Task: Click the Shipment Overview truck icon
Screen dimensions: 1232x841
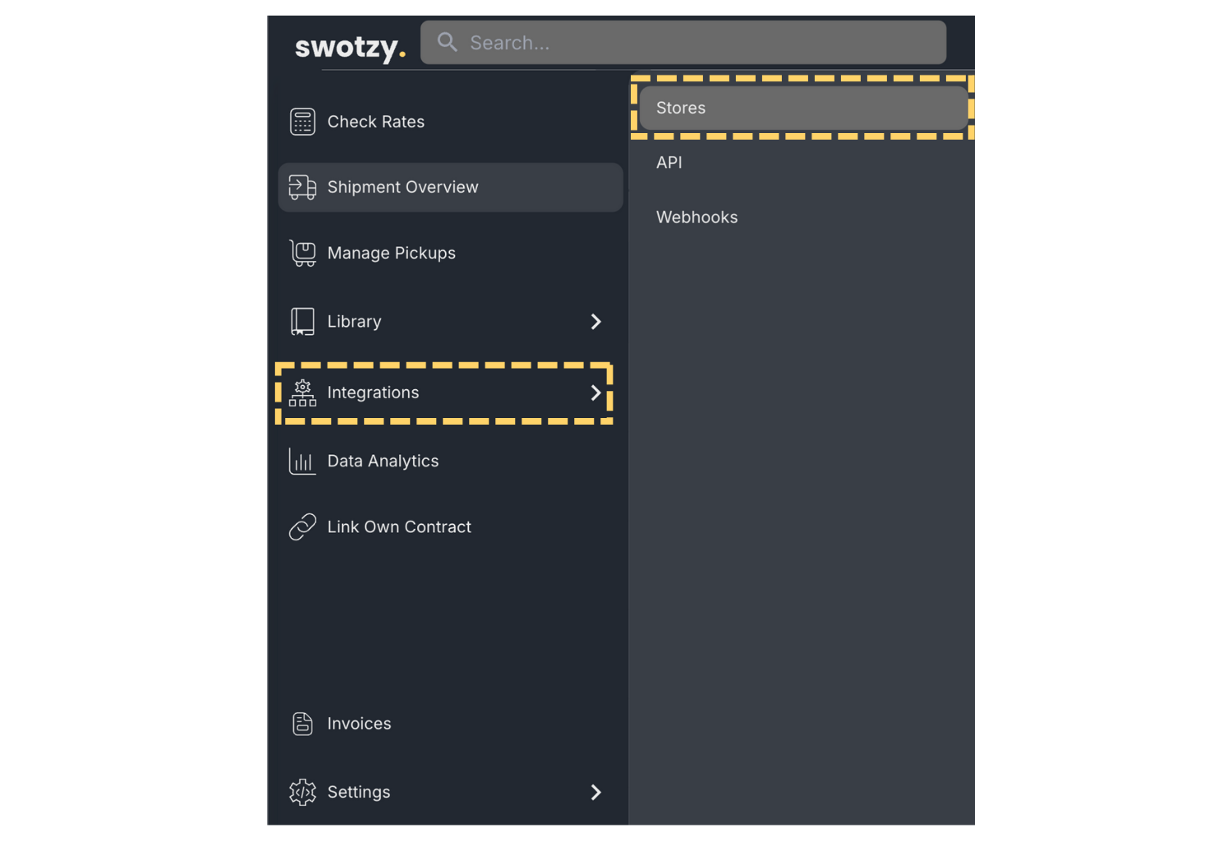Action: point(302,186)
